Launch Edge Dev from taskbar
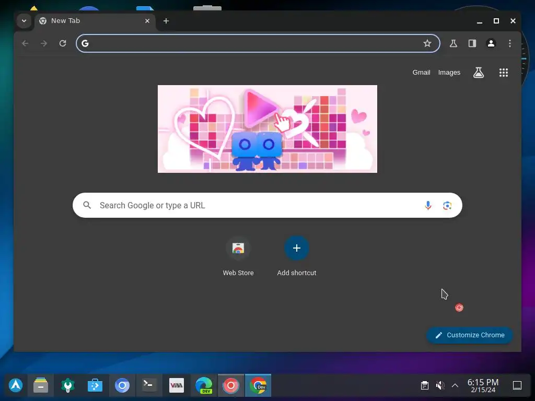 204,385
